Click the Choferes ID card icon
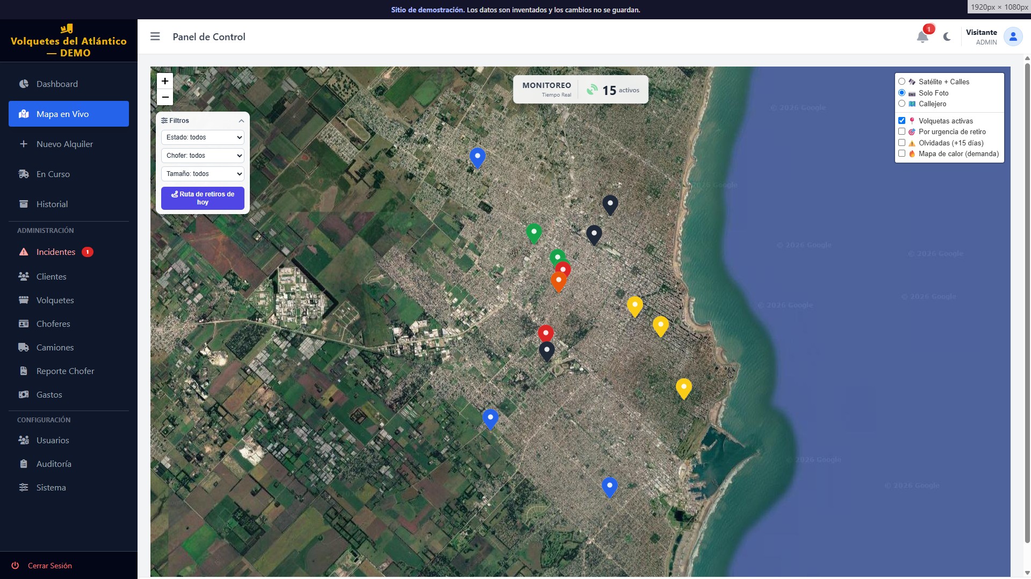 (24, 324)
